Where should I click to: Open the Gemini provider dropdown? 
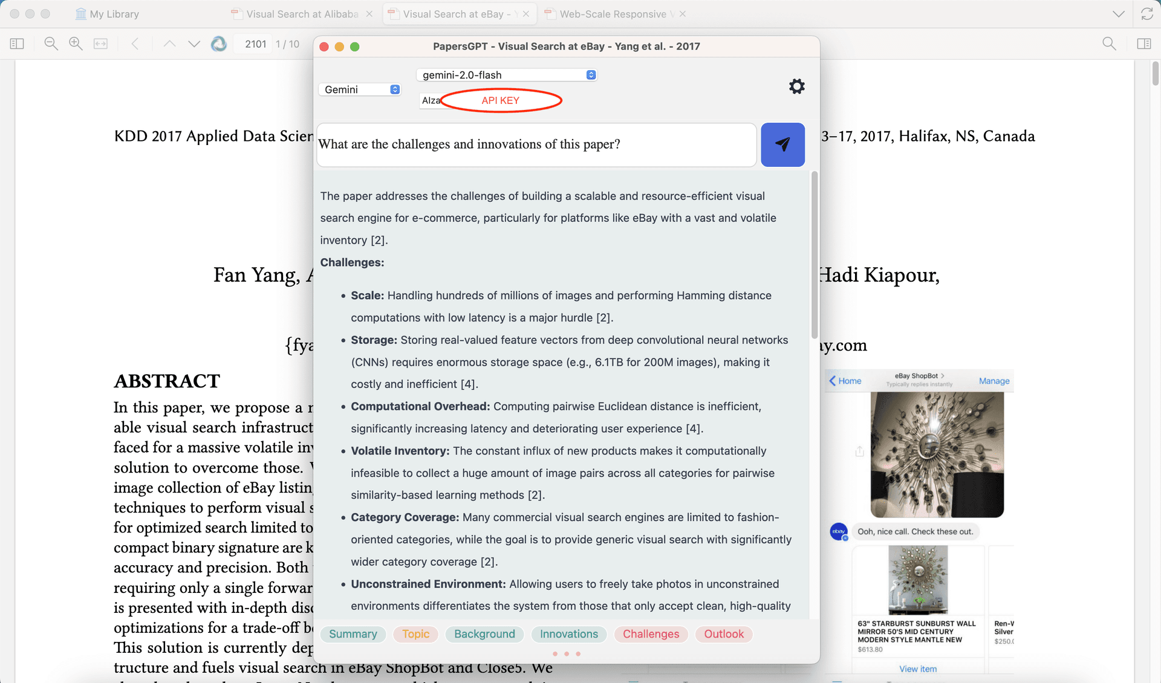coord(360,89)
